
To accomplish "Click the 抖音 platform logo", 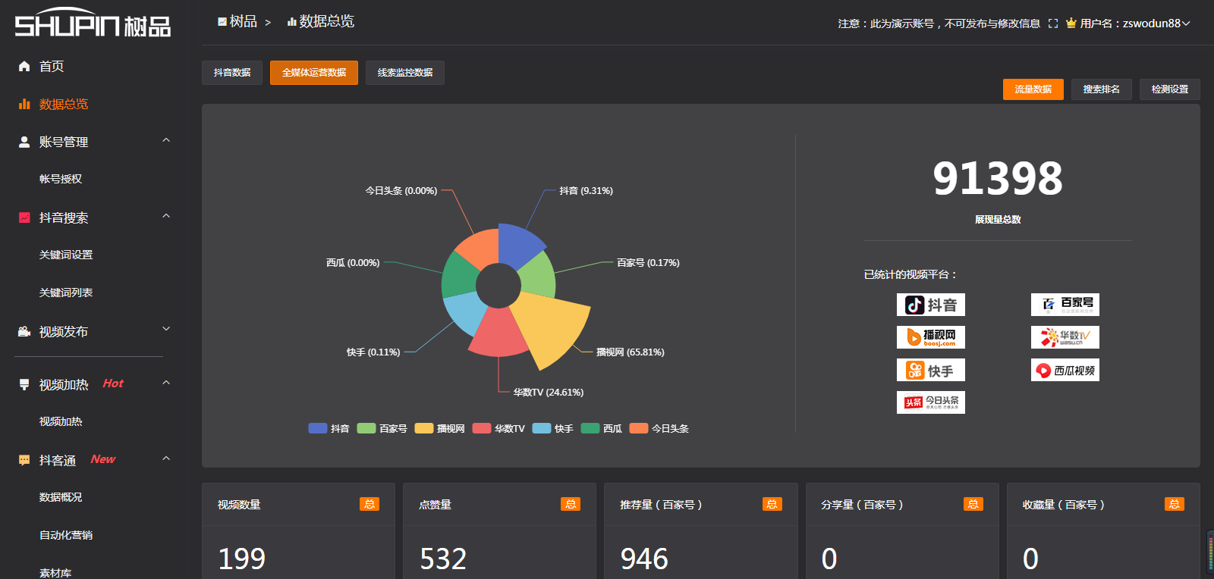I will (x=931, y=305).
